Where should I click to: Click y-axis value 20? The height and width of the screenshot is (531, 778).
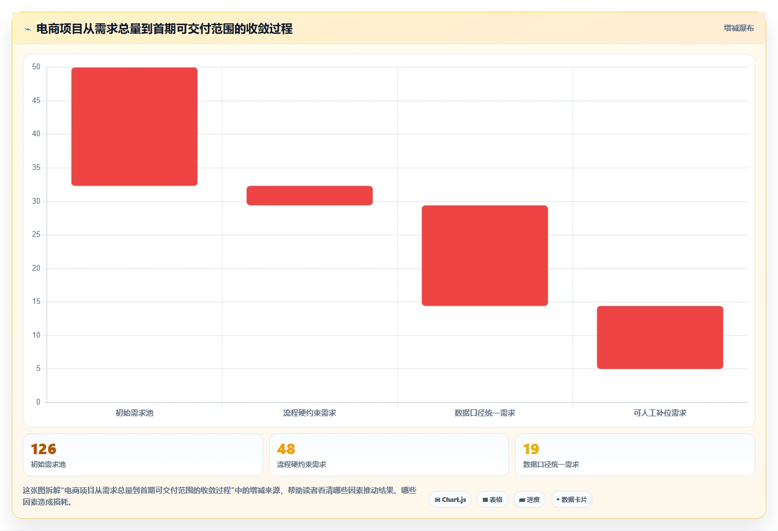pyautogui.click(x=36, y=268)
